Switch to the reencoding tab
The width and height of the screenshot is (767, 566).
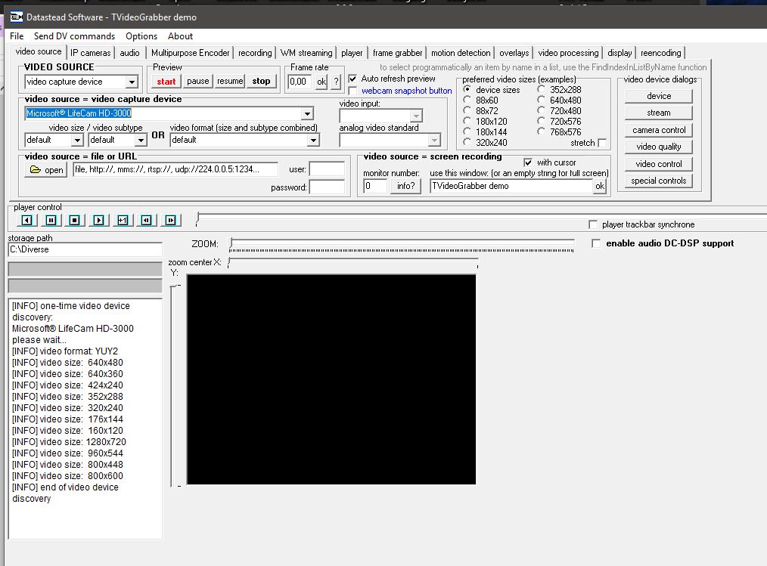661,53
